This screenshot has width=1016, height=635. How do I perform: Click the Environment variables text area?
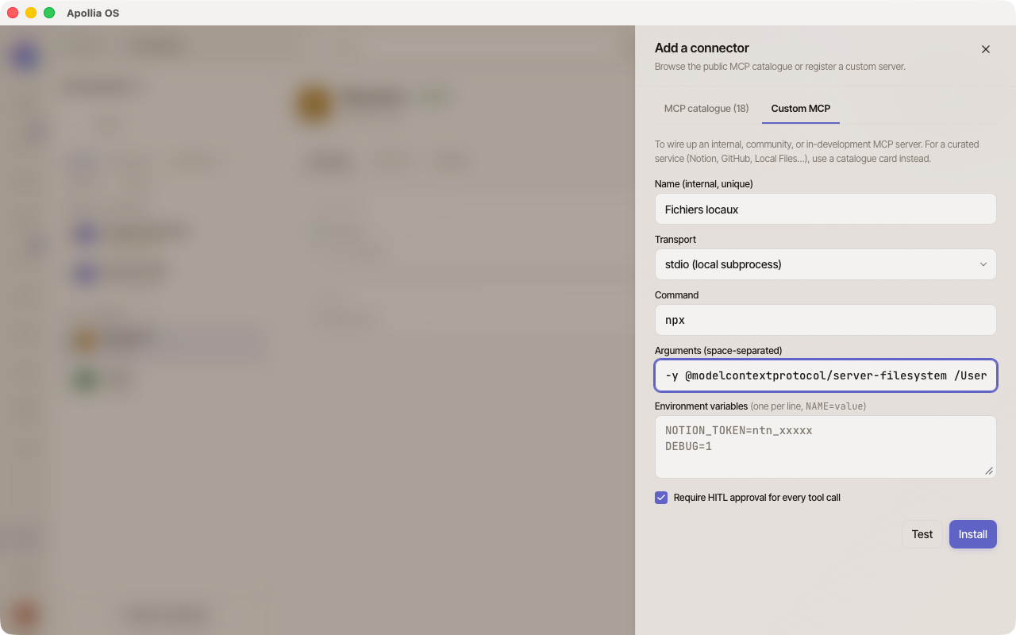point(825,447)
